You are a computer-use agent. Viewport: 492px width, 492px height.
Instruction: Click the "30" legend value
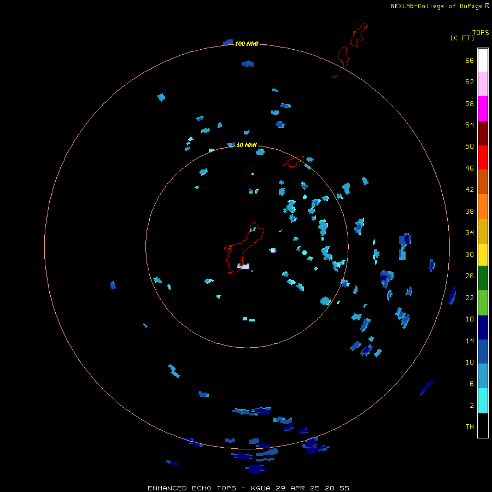click(470, 254)
